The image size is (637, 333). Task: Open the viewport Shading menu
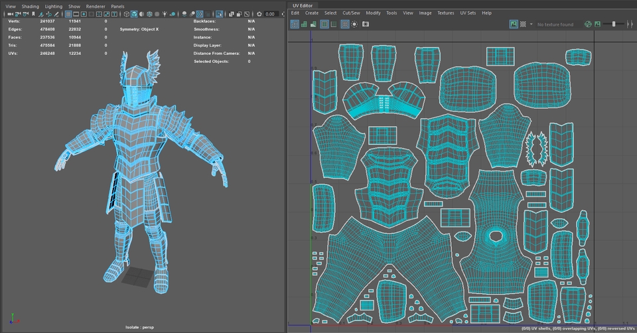pyautogui.click(x=30, y=7)
